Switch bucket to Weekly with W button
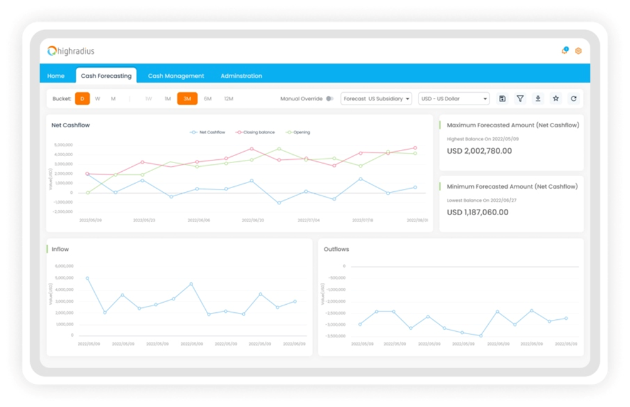 [x=98, y=98]
